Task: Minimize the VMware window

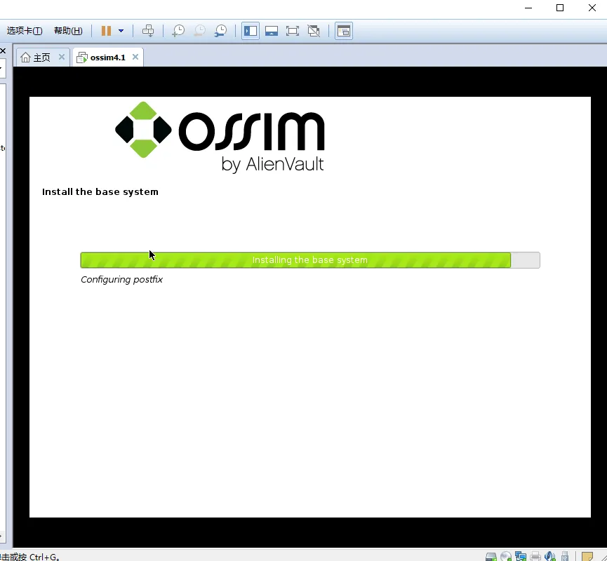Action: pos(528,8)
